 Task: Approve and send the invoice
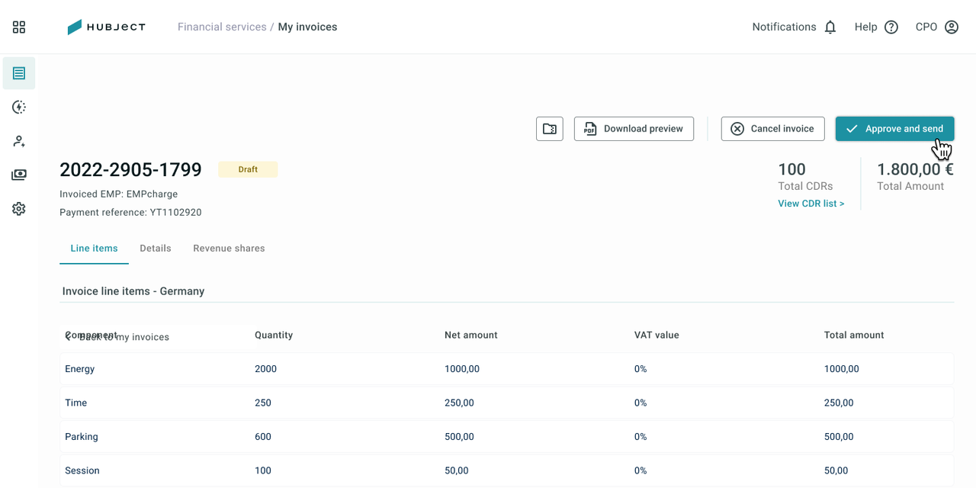tap(894, 129)
